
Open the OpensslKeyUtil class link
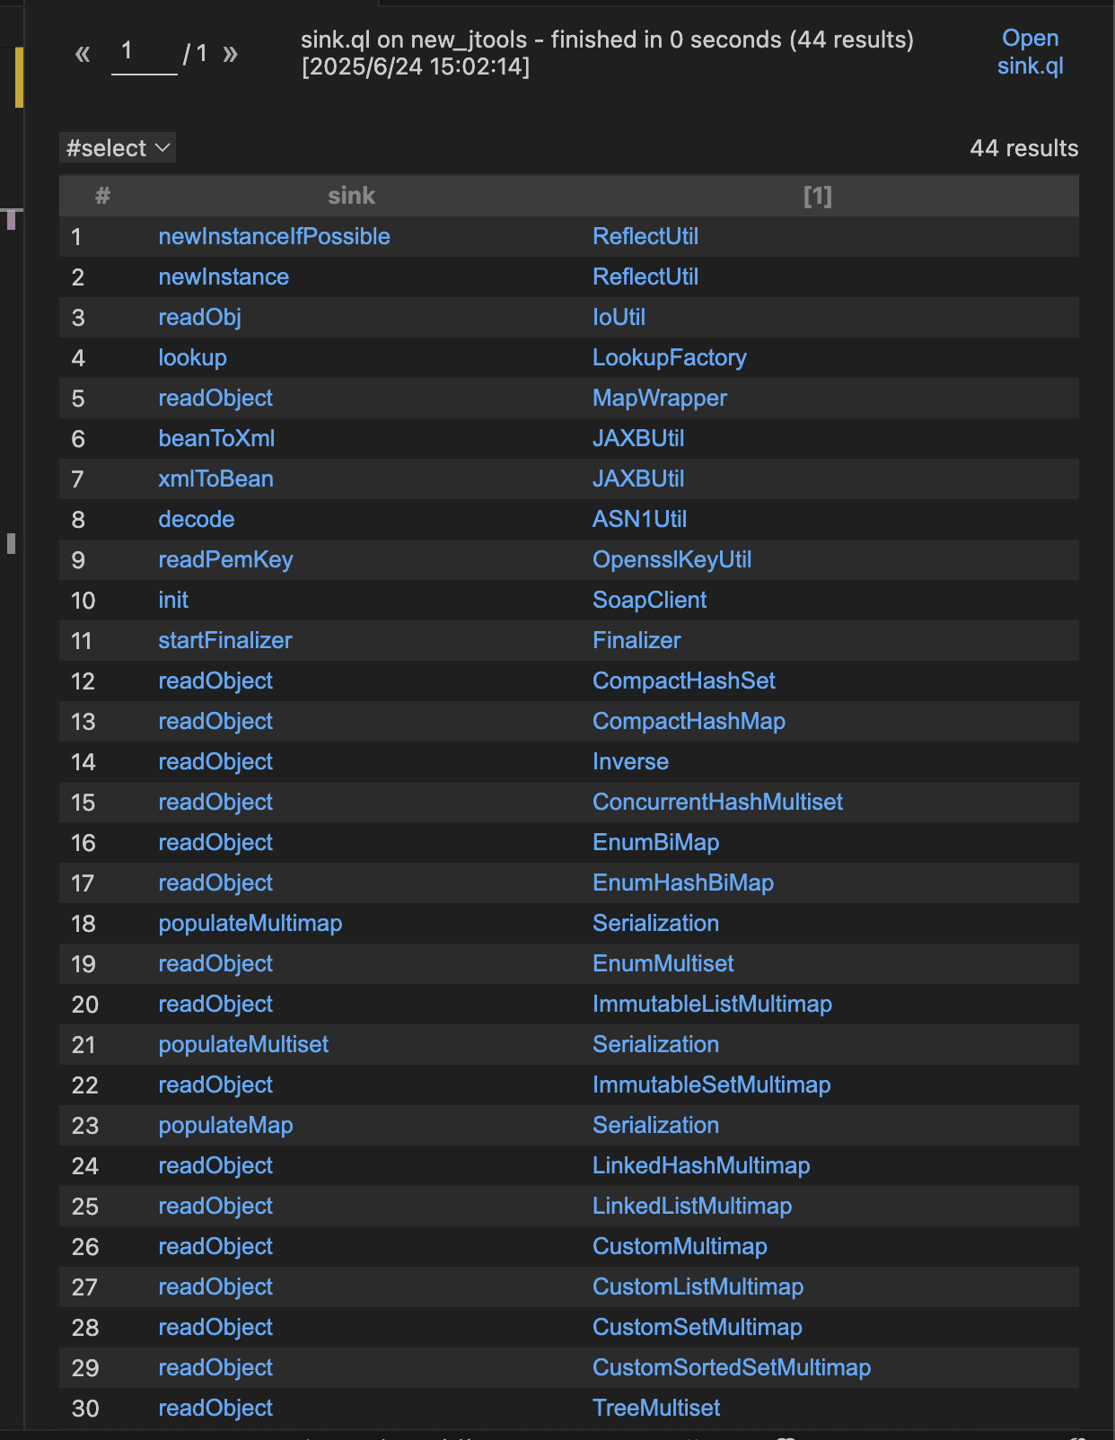(672, 559)
